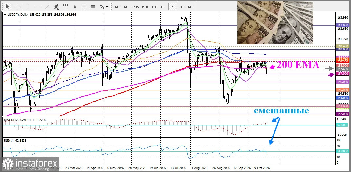Pick the trendline drawing tool
Viewport: 351px width, 172px height.
[x=47, y=7]
